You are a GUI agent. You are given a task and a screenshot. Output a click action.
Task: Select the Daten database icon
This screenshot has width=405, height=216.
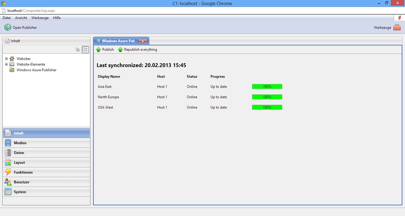[x=8, y=153]
